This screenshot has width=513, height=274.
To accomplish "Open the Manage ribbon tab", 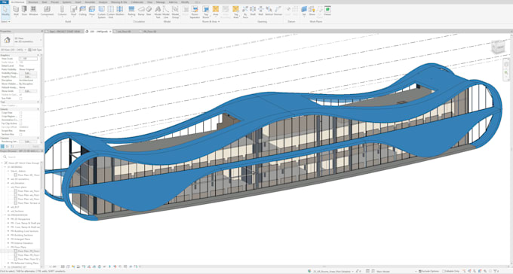I will [160, 2].
